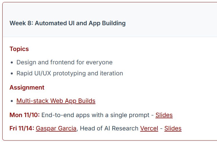Screen dimensions: 217x142
Task: Click the dash before the Mon 11/10 Slides link
Action: pyautogui.click(x=153, y=115)
